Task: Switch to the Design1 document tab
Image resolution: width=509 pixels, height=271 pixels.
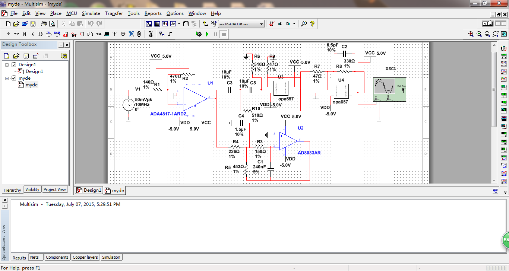Action: (89, 190)
